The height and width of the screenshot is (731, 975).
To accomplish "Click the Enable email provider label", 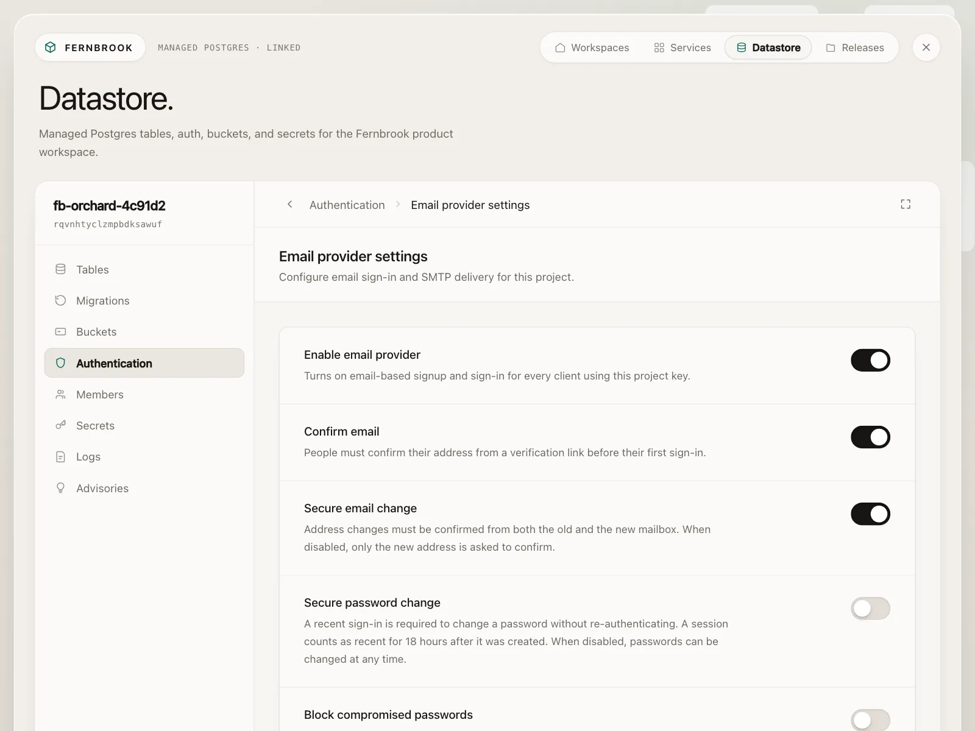I will pyautogui.click(x=362, y=355).
